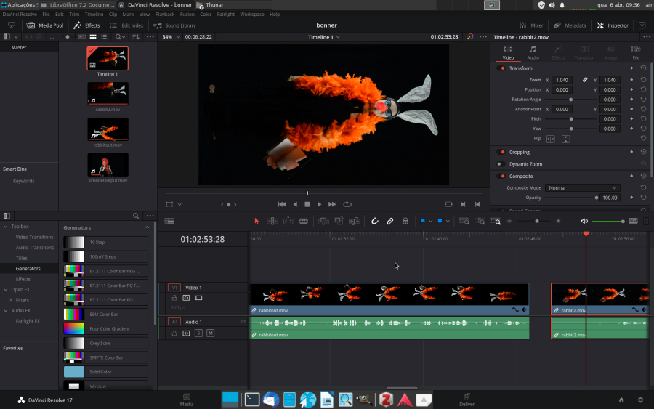Play timeline in reverse
The width and height of the screenshot is (654, 409).
coord(295,204)
